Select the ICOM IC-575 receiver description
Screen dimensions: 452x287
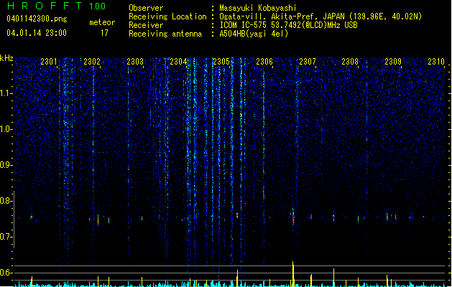click(x=288, y=25)
